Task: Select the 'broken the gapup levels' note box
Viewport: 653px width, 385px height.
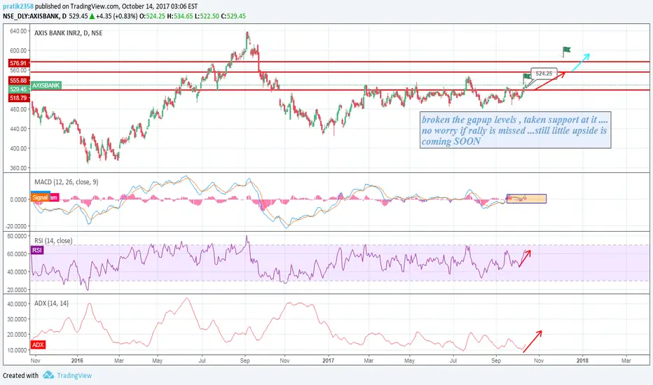Action: click(x=515, y=130)
